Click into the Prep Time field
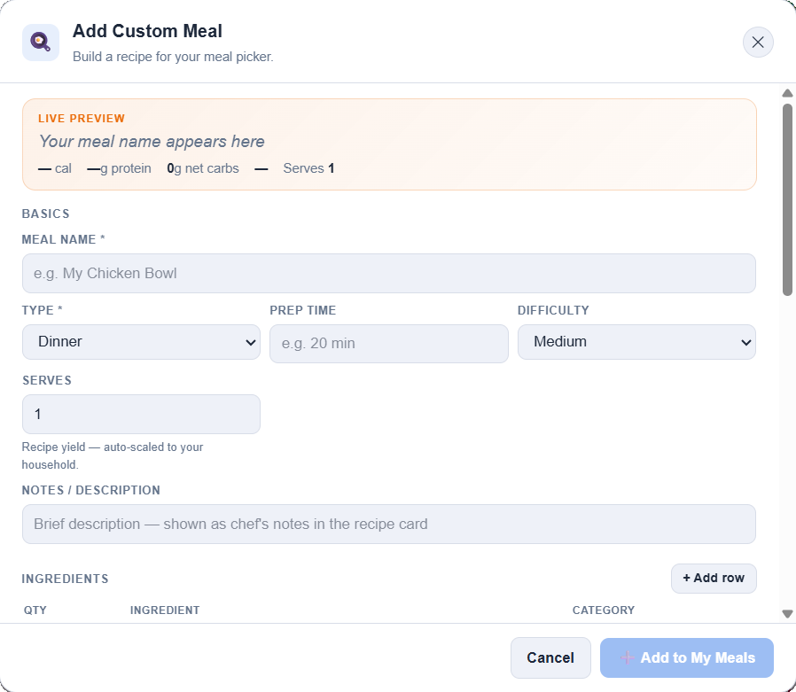 coord(388,344)
